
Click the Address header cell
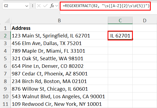(59, 28)
